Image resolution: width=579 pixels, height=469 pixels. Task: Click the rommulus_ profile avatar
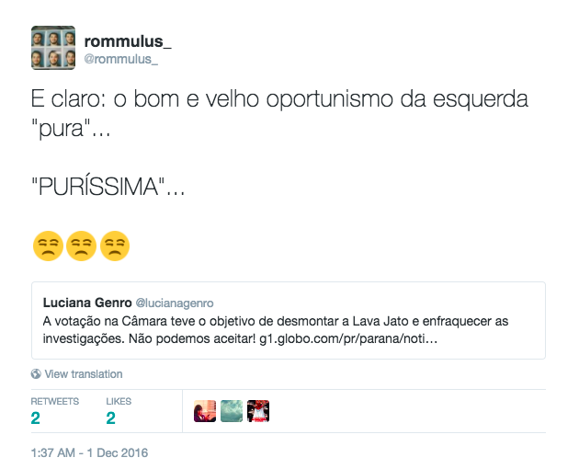[53, 47]
